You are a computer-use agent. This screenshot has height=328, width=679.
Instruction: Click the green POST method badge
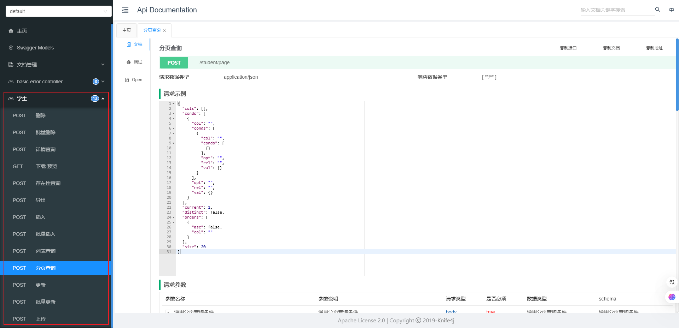[174, 62]
